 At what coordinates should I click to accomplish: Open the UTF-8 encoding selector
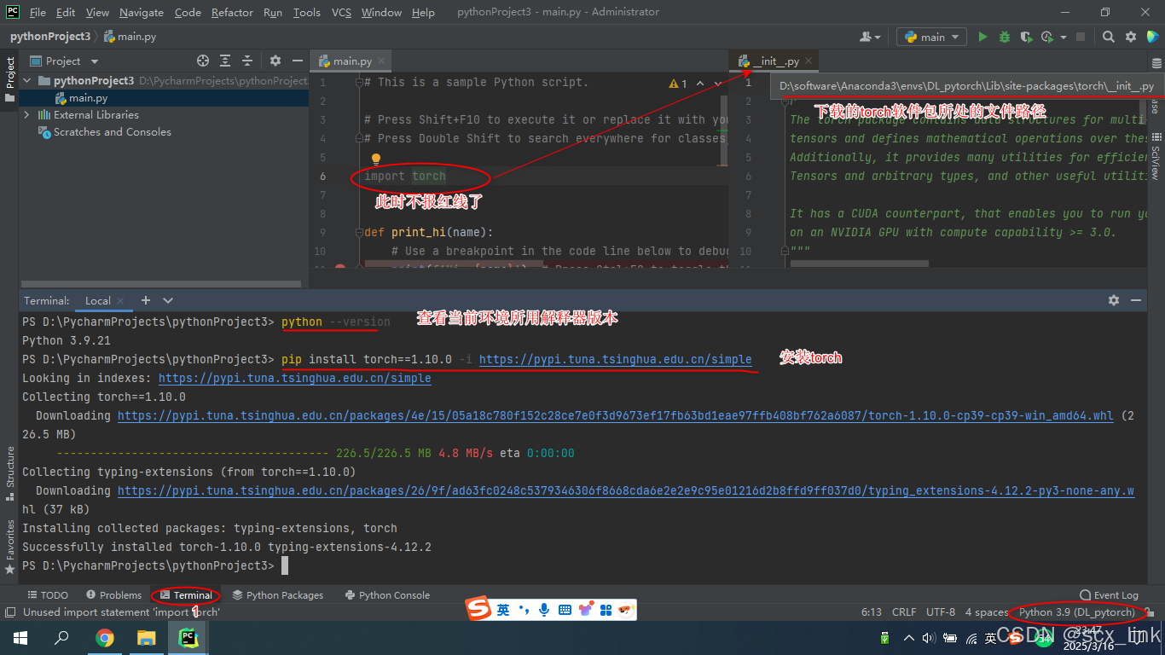941,612
